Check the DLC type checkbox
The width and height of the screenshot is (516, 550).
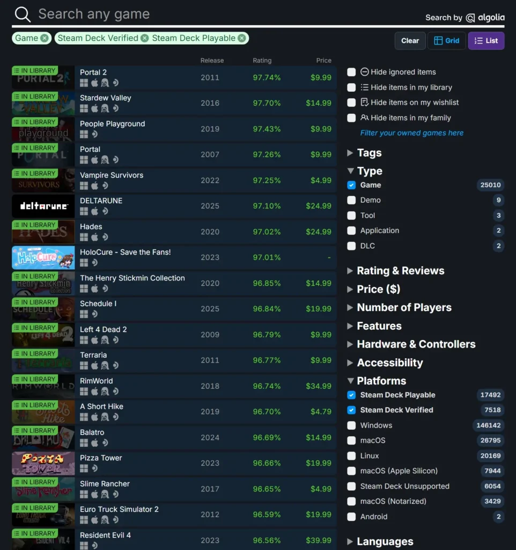pyautogui.click(x=351, y=246)
